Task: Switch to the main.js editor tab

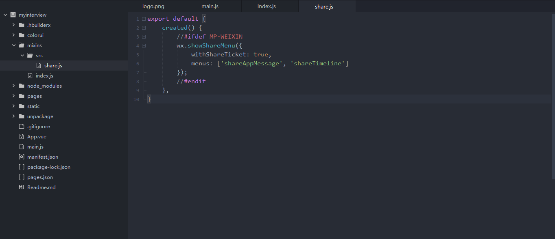Action: (x=213, y=6)
